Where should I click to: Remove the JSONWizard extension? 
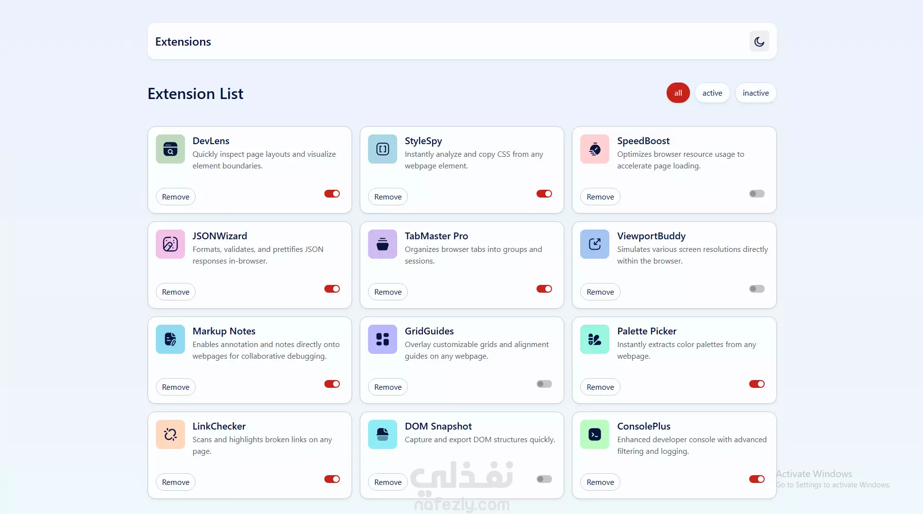176,292
